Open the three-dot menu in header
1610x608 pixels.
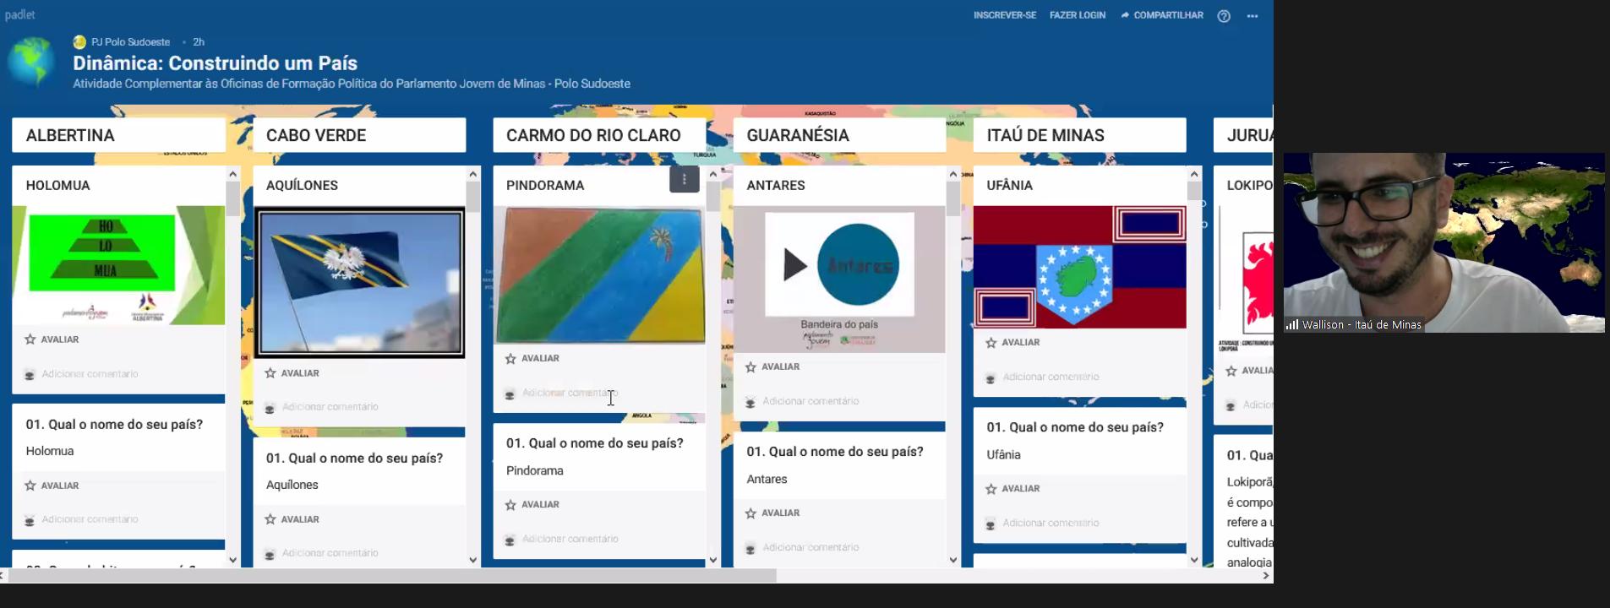click(1253, 16)
